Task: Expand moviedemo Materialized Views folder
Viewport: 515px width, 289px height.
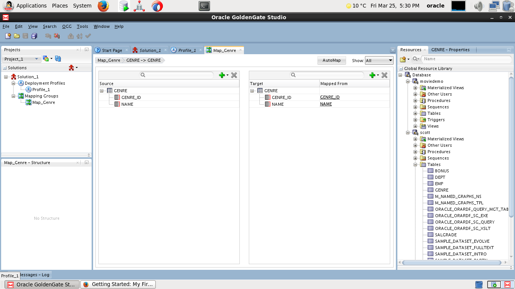Action: point(415,88)
